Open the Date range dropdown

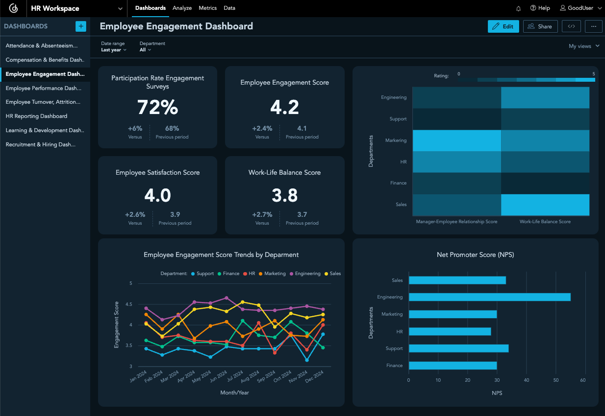pos(113,49)
